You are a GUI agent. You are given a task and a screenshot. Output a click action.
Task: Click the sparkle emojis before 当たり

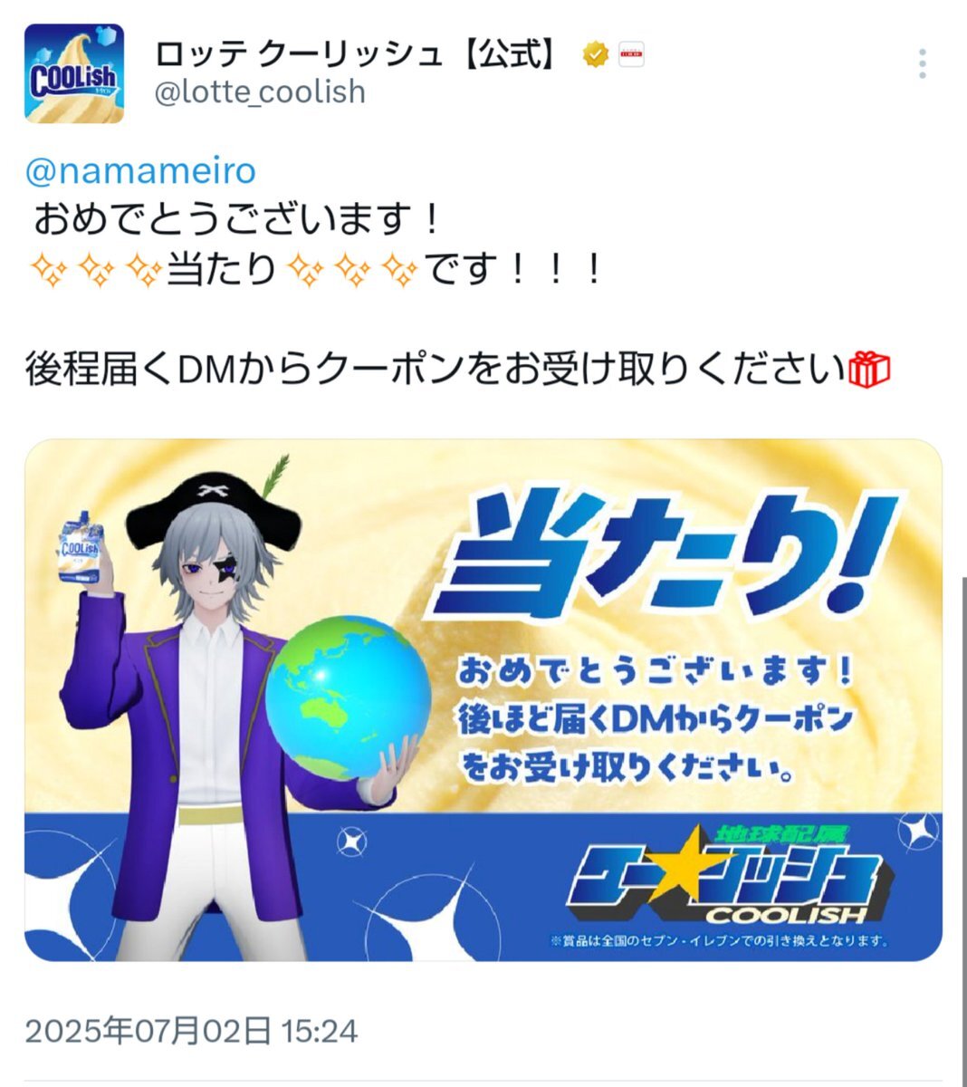[x=96, y=269]
